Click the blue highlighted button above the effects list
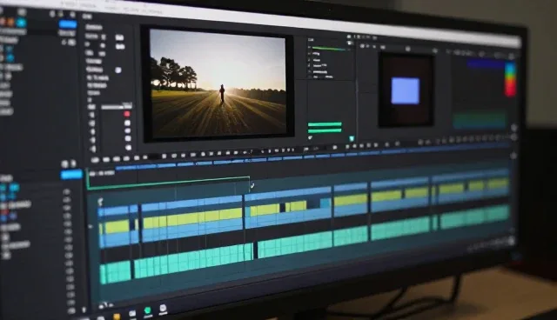Viewport: 557px width, 320px height. pyautogui.click(x=68, y=24)
